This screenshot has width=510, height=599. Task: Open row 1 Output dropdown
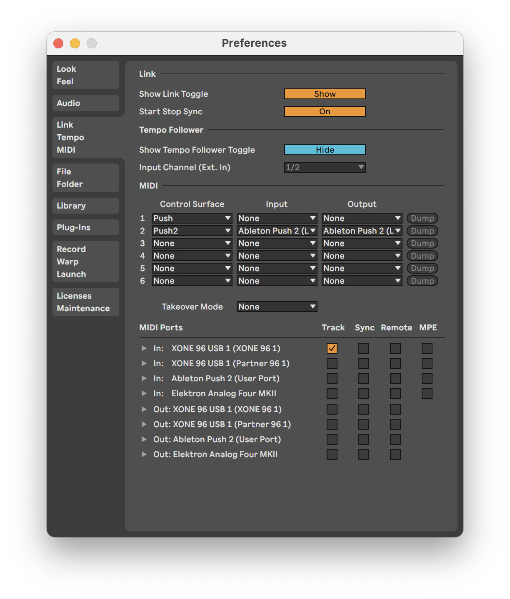[x=362, y=218]
